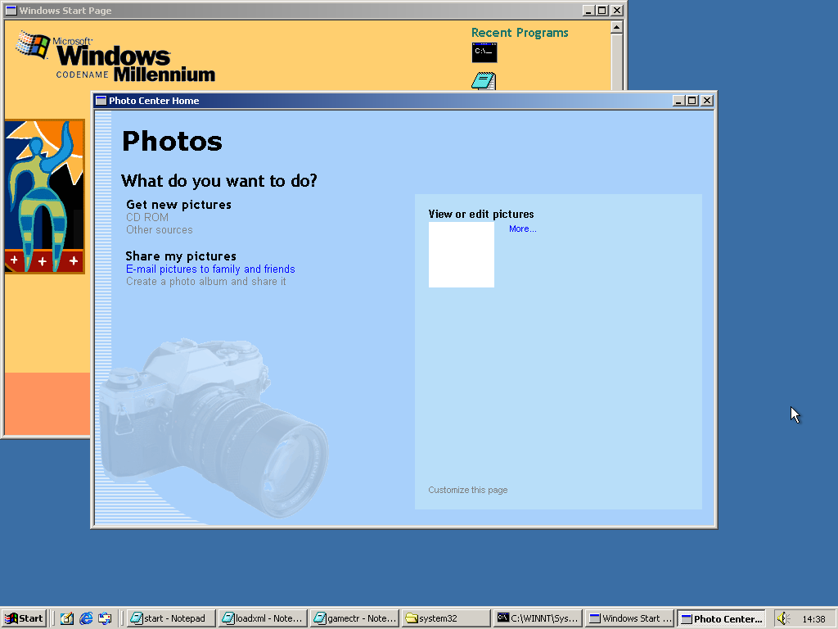Close the Windows Start Page window
Image resolution: width=838 pixels, height=629 pixels.
point(617,10)
